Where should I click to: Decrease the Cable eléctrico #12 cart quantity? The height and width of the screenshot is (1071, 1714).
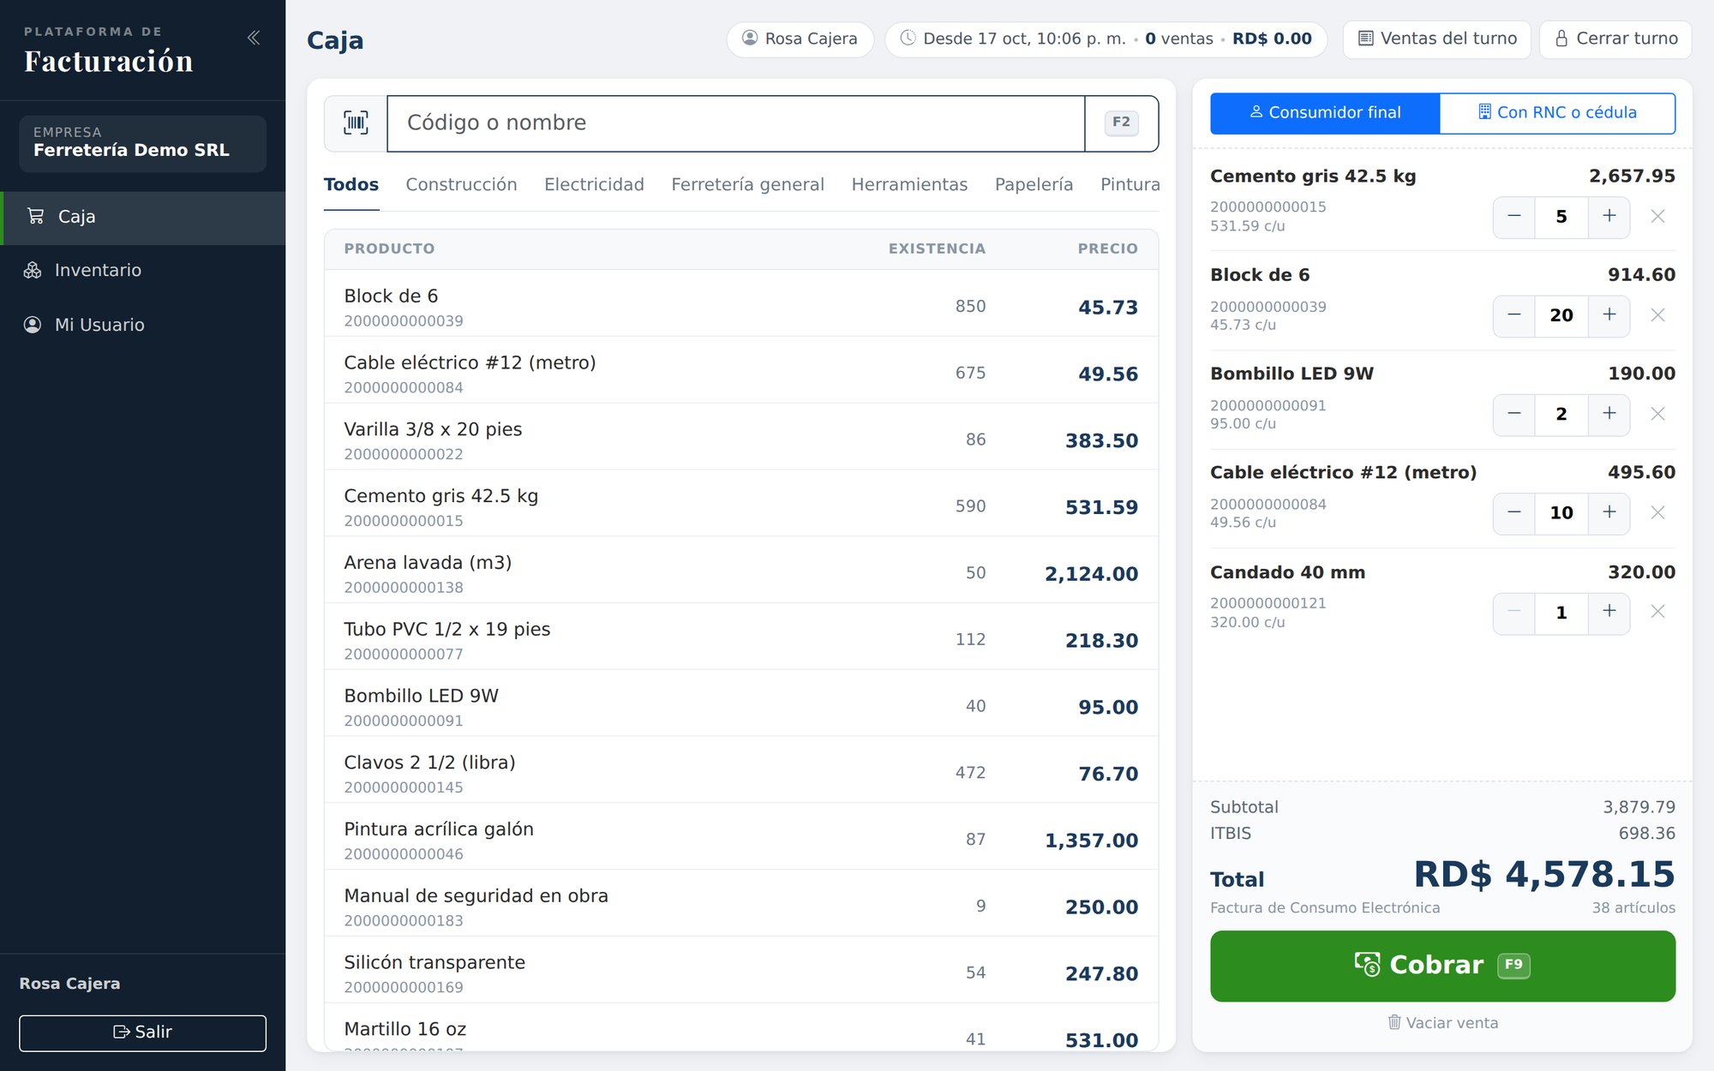tap(1514, 512)
